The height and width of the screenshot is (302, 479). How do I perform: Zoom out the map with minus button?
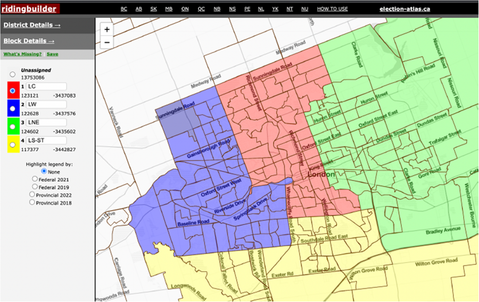click(x=107, y=42)
